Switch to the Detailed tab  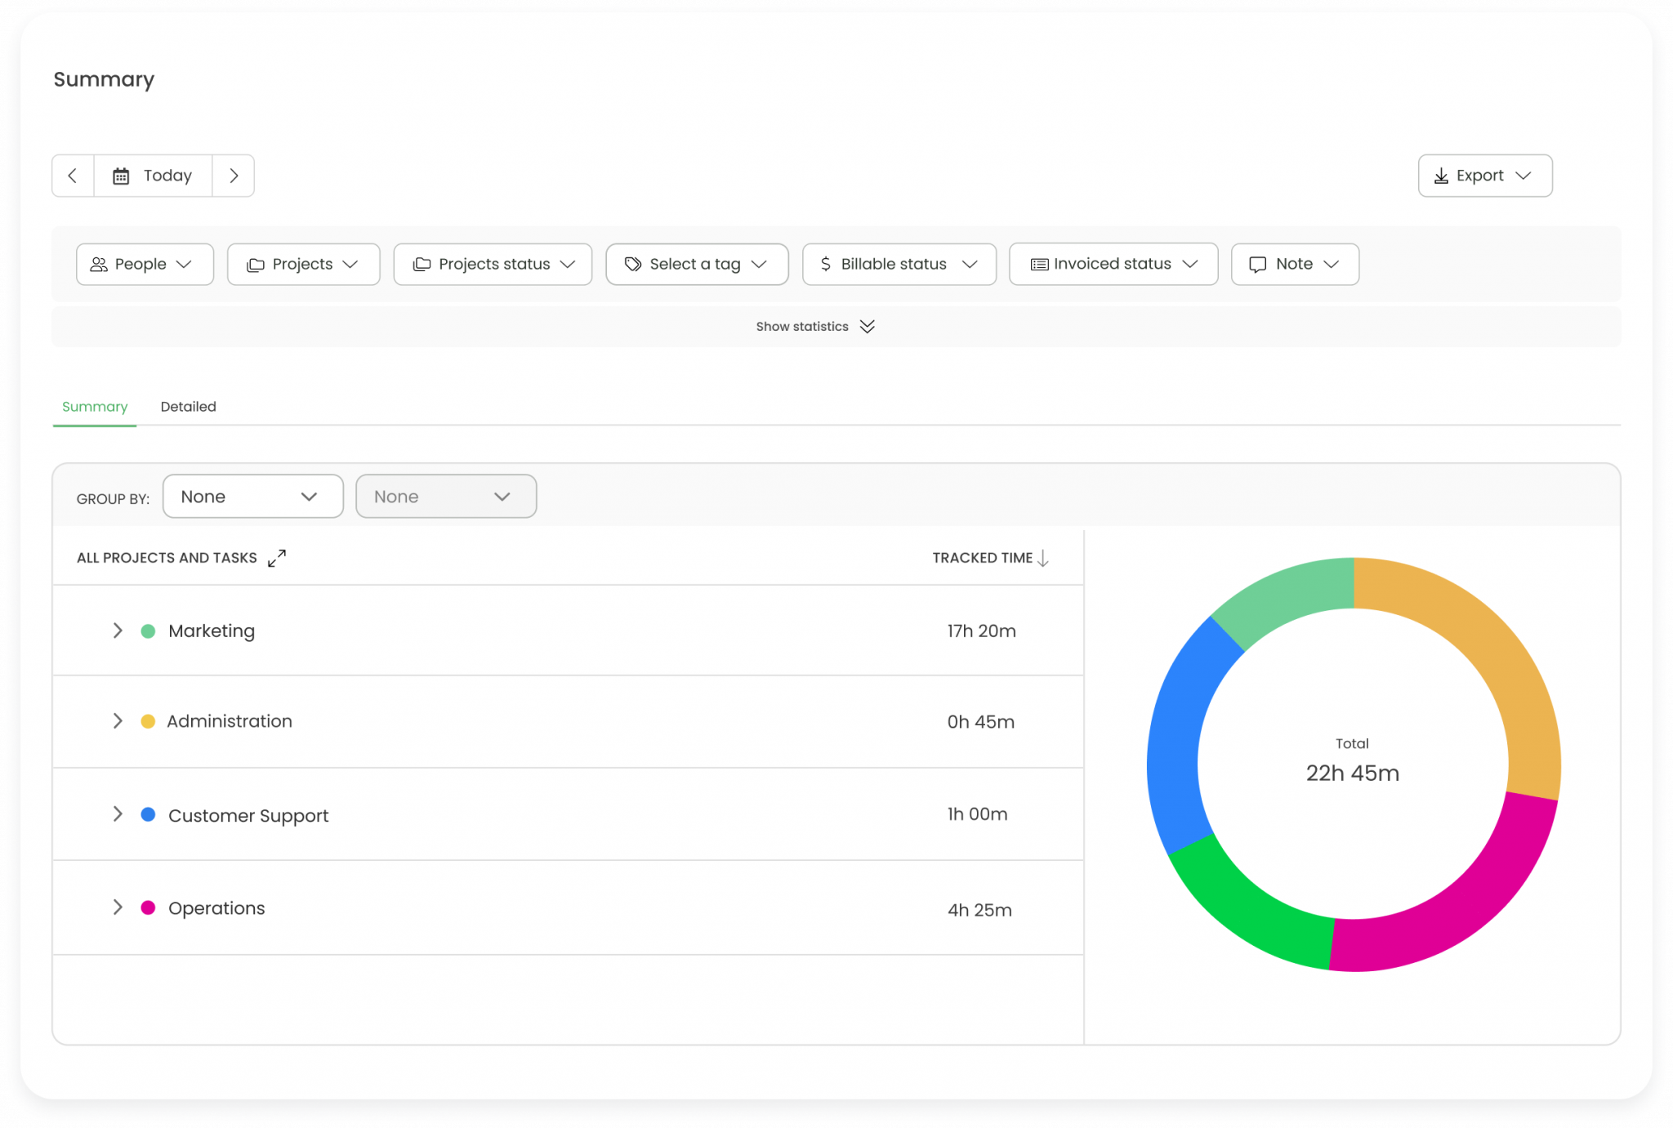tap(188, 406)
